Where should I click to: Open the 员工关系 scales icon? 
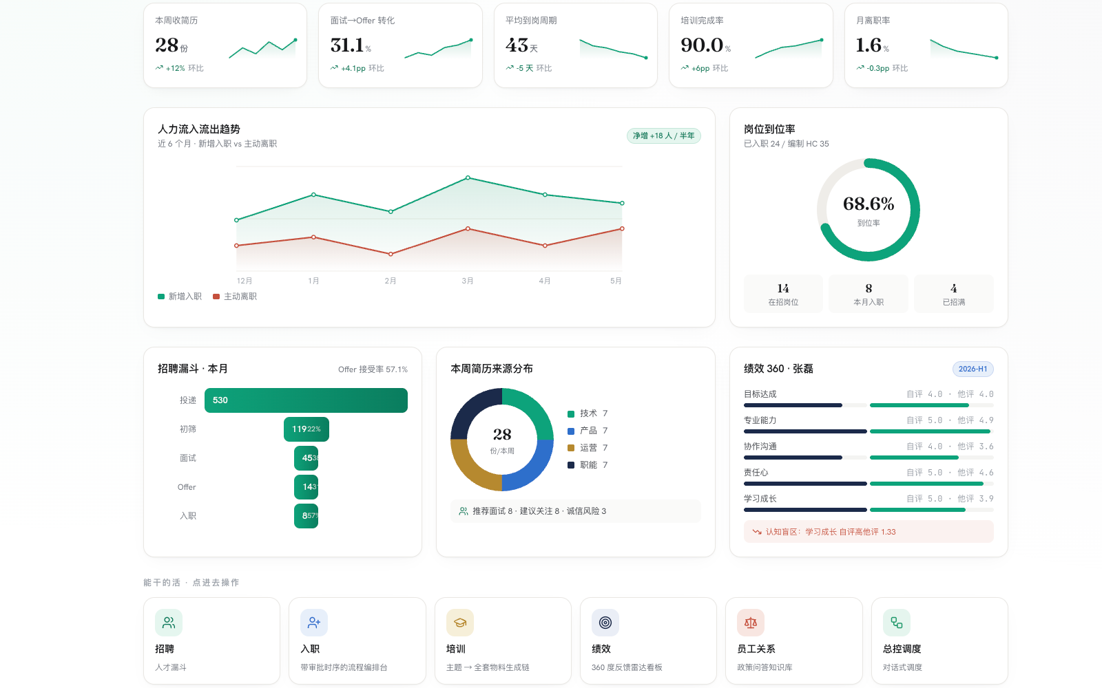pyautogui.click(x=751, y=623)
